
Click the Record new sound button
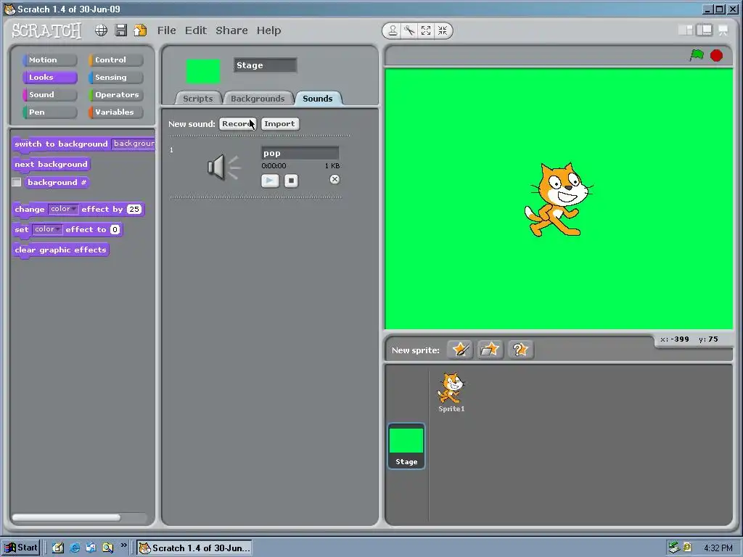[x=237, y=123]
